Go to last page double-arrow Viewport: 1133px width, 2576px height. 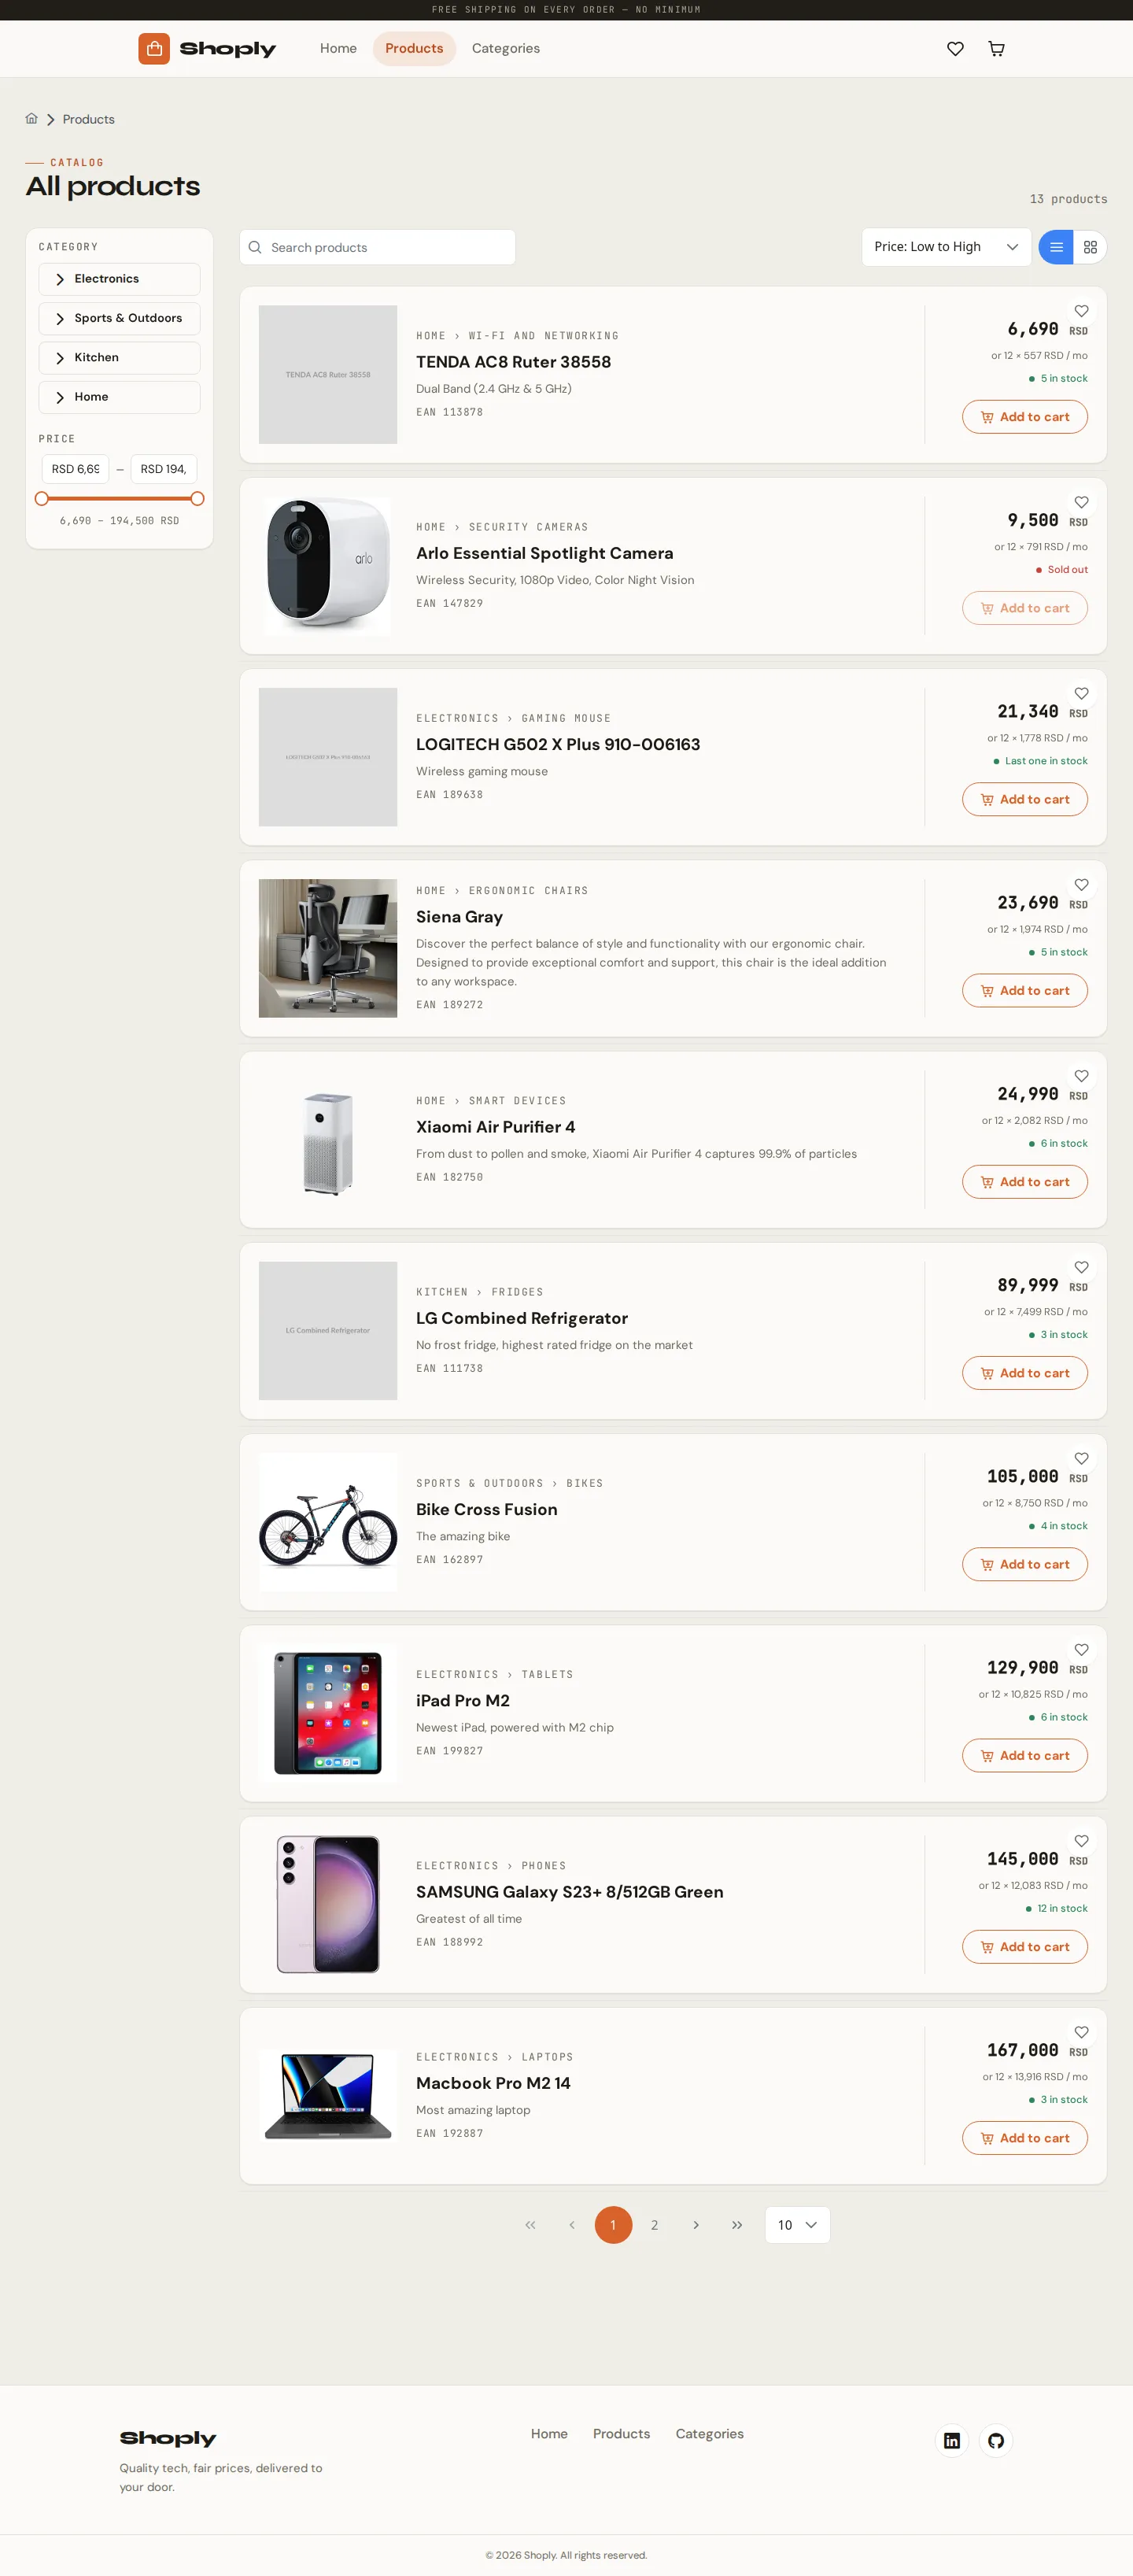[737, 2224]
